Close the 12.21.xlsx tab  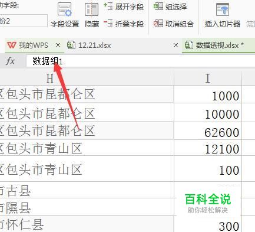click(175, 45)
